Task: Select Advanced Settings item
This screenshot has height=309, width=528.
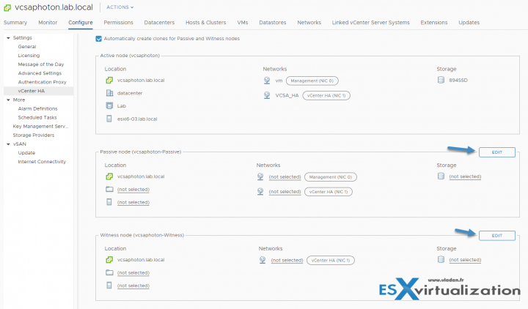Action: 40,73
